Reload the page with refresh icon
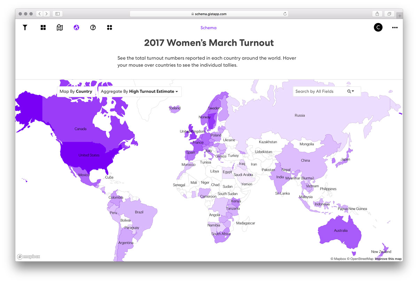The width and height of the screenshot is (418, 283). click(285, 14)
